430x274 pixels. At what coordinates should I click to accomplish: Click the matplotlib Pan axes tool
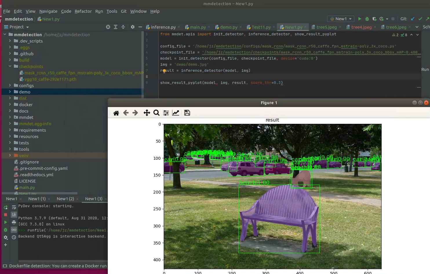pyautogui.click(x=147, y=113)
